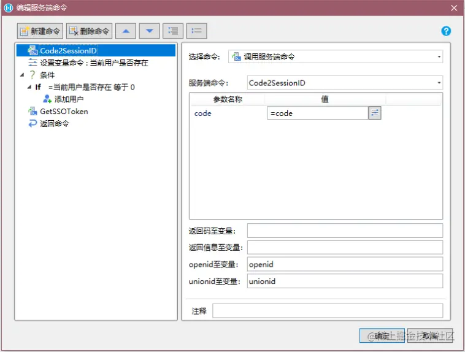Click the openid至变量 input field
The image size is (465, 352).
coord(345,264)
